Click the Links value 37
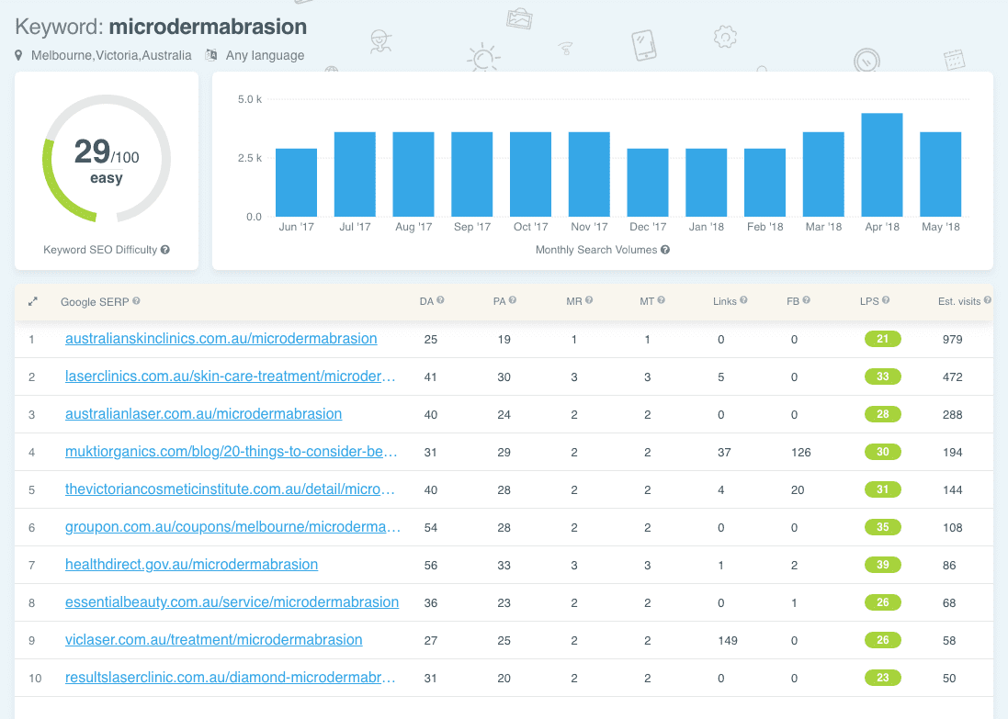1008x719 pixels. pos(724,453)
